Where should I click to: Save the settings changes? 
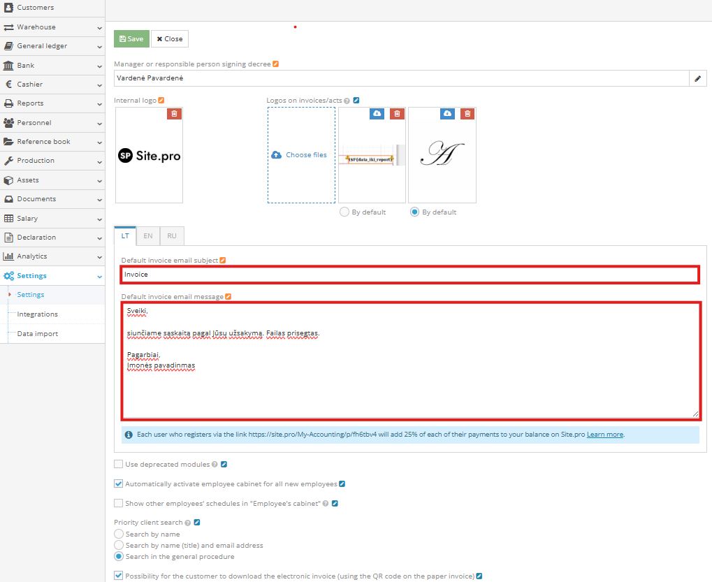click(x=131, y=38)
